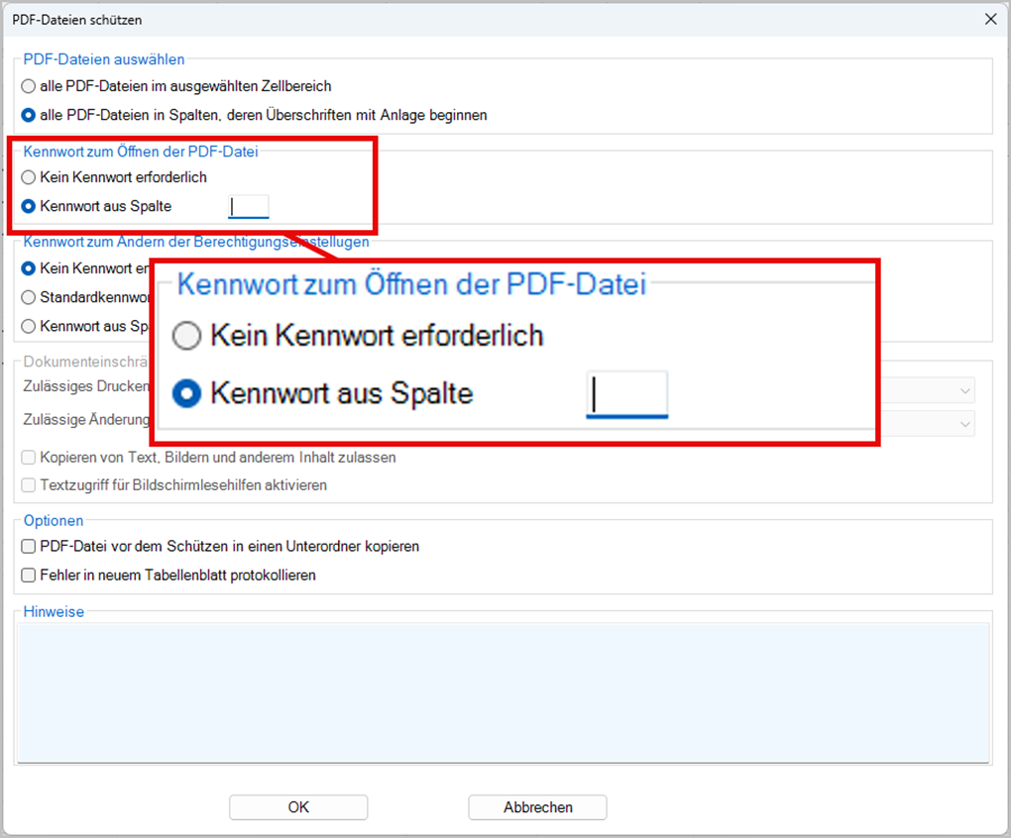1011x838 pixels.
Task: Choose the Standardkennwort radio button
Action: [x=29, y=297]
